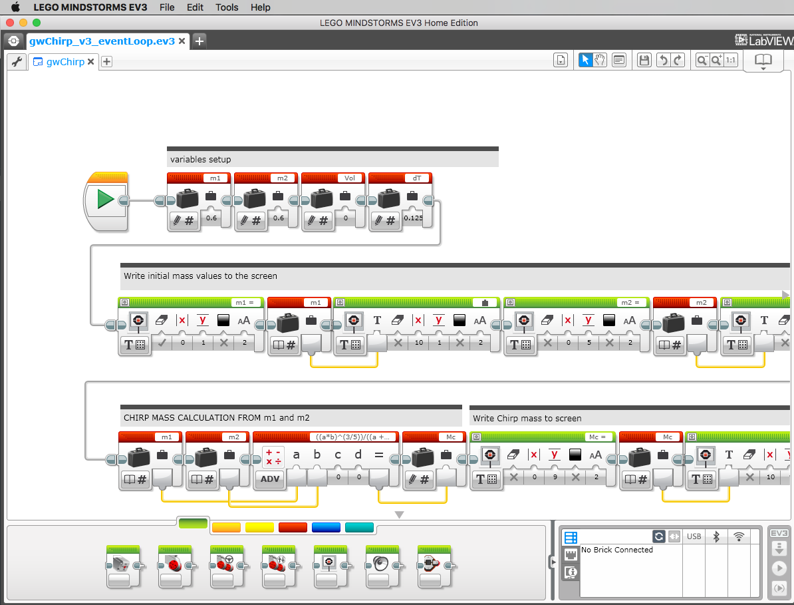This screenshot has width=794, height=605.
Task: Toggle Clear Screen on the 'm1 =' display block
Action: point(162,343)
